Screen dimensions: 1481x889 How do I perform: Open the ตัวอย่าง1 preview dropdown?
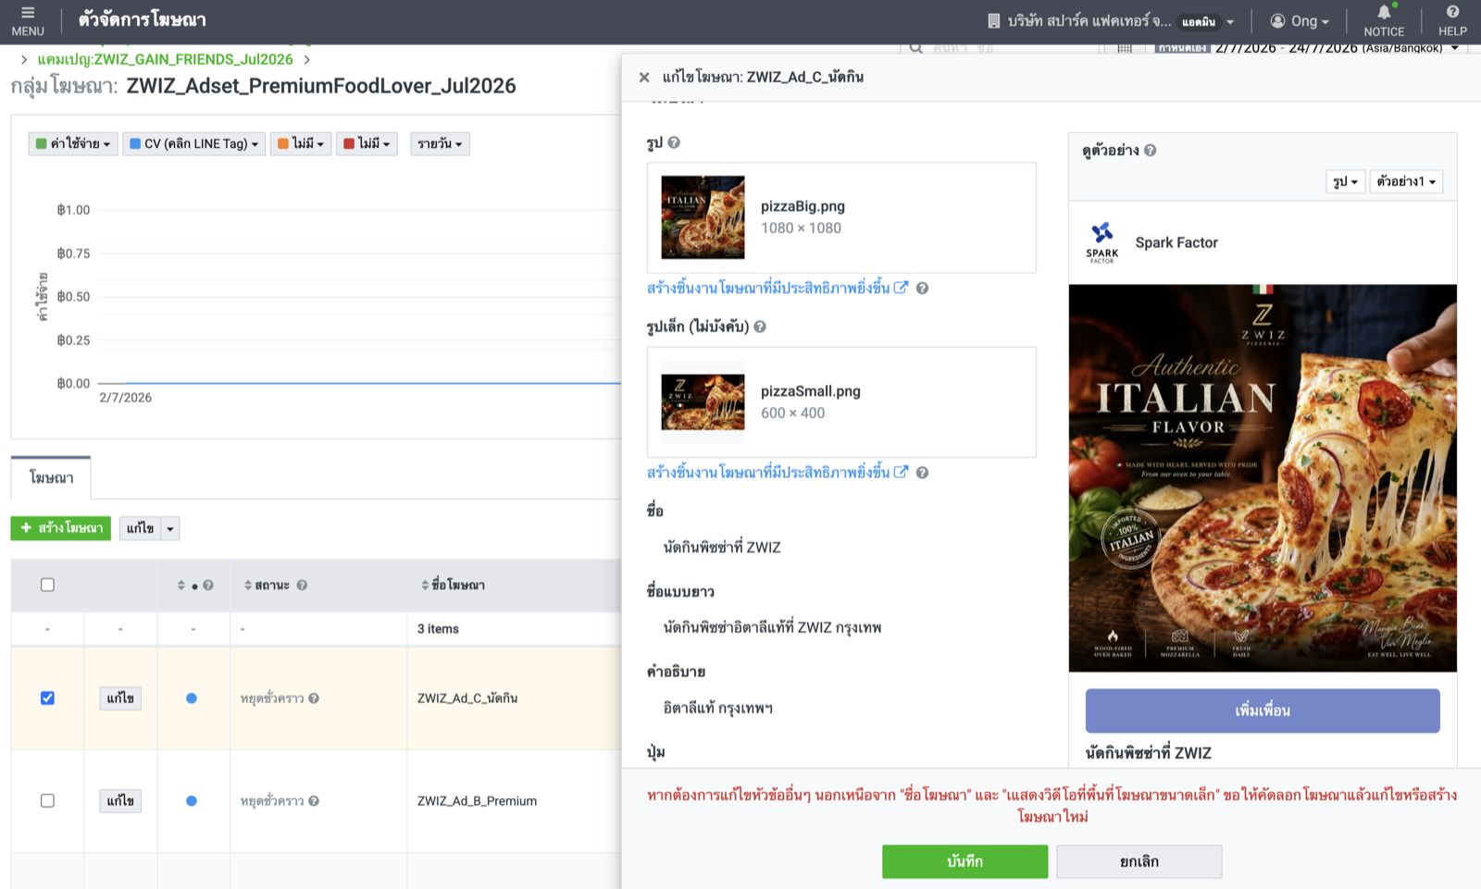1406,181
